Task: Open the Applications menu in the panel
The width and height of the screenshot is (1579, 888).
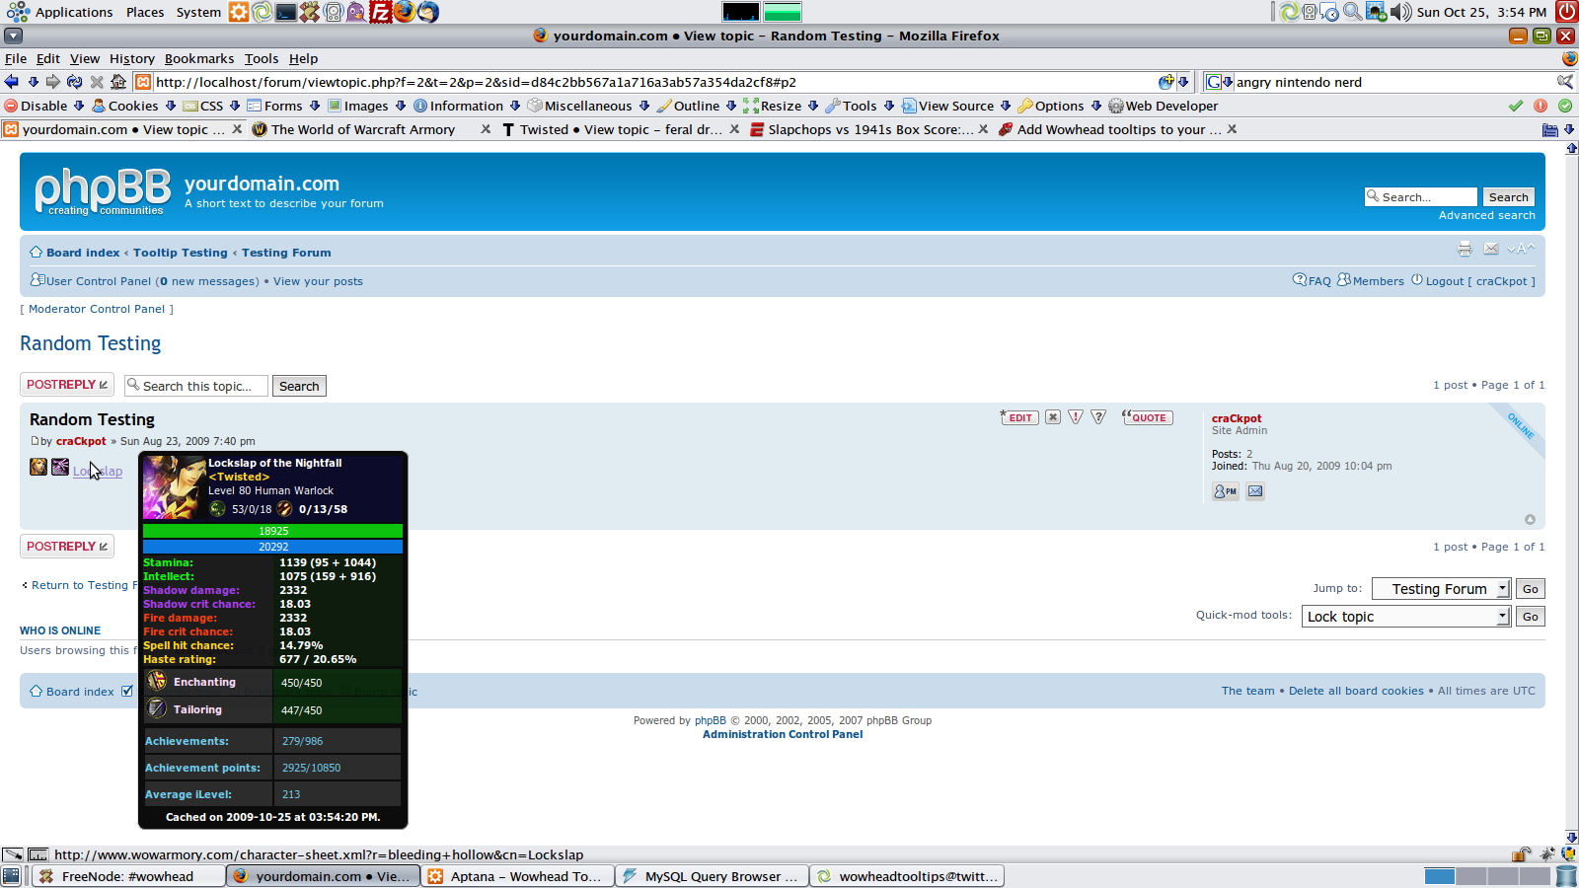Action: coord(74,12)
